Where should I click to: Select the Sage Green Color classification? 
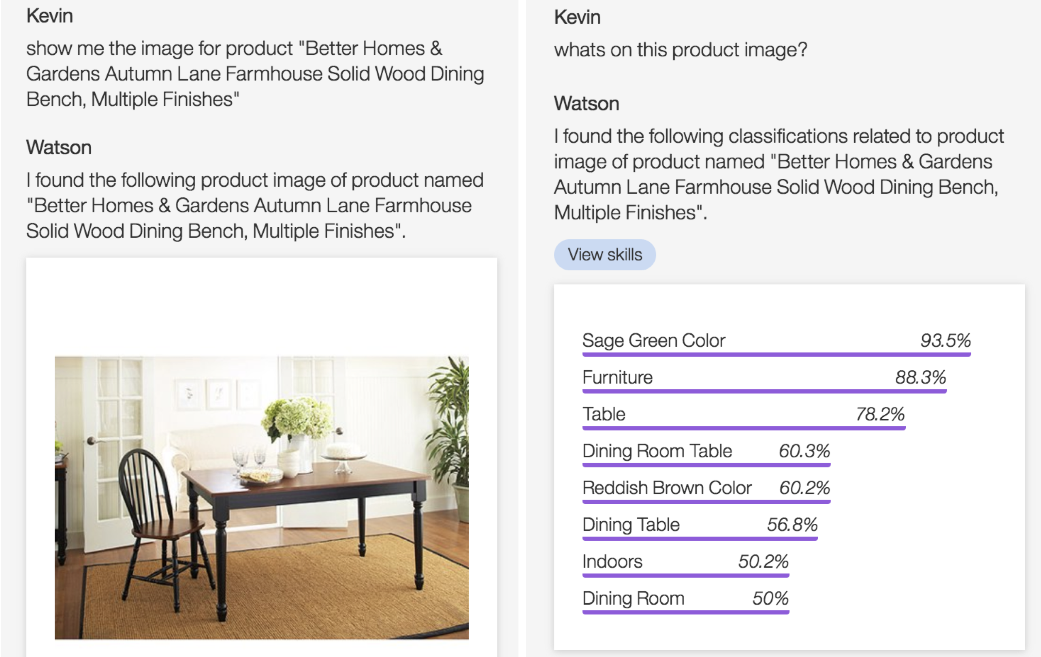click(x=776, y=343)
